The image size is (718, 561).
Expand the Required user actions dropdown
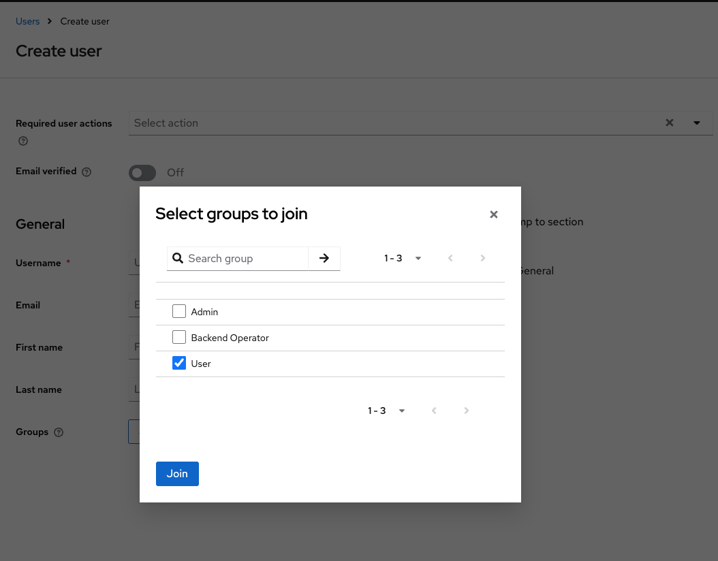(697, 123)
